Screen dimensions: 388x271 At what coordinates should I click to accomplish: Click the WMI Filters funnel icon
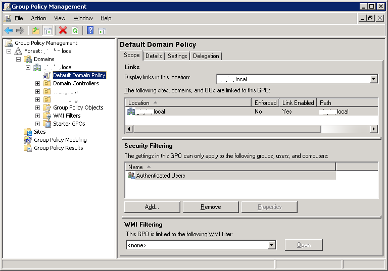[47, 116]
